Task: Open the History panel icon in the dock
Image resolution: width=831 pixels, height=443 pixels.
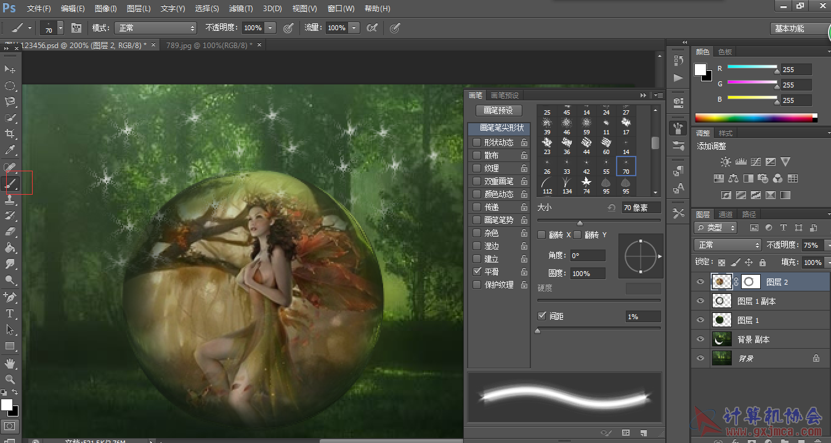Action: [x=678, y=60]
